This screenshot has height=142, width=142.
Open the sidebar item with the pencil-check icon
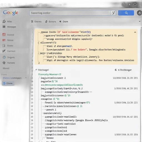(x=9, y=51)
